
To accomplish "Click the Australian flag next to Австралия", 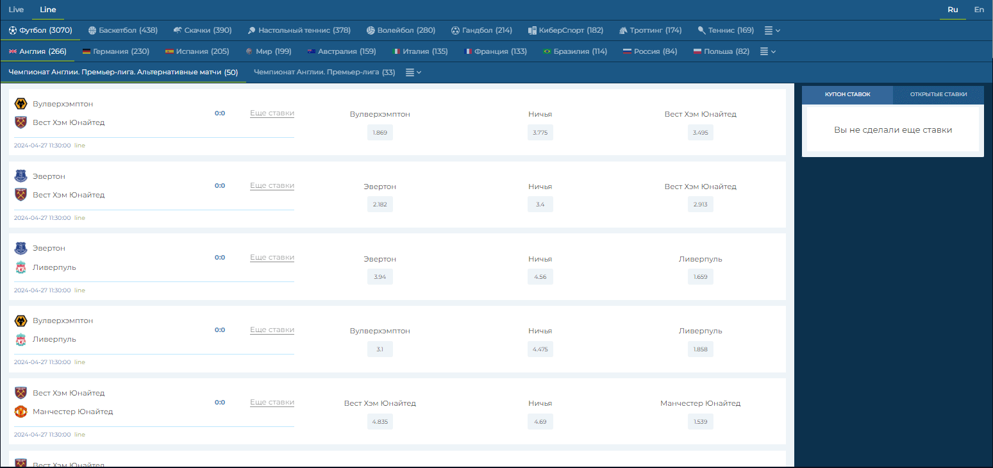I will point(312,51).
